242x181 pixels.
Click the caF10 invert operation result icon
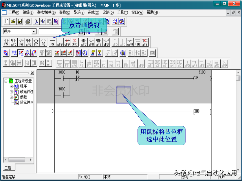point(130,42)
